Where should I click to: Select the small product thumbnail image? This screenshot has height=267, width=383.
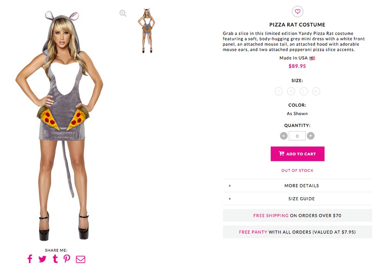tap(147, 30)
